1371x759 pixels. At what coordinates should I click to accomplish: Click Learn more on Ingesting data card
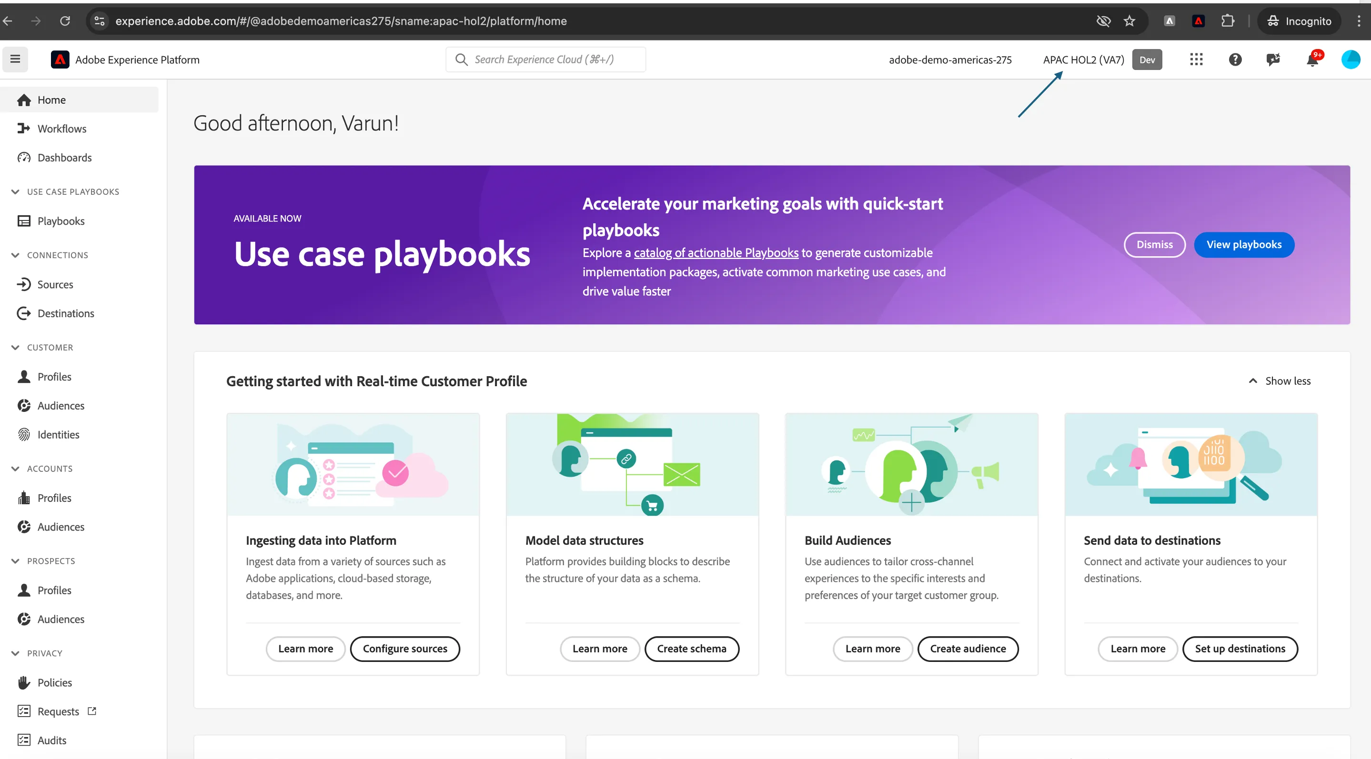coord(305,649)
